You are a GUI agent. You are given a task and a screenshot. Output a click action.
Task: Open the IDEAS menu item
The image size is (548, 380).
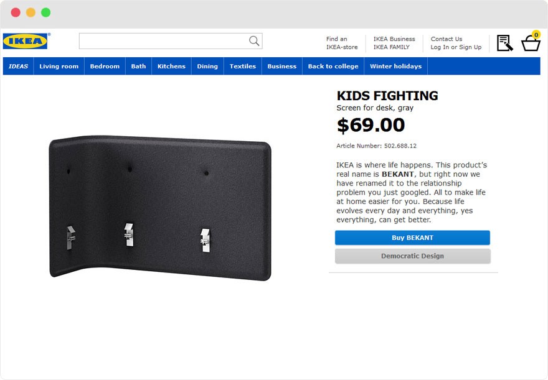(x=19, y=67)
